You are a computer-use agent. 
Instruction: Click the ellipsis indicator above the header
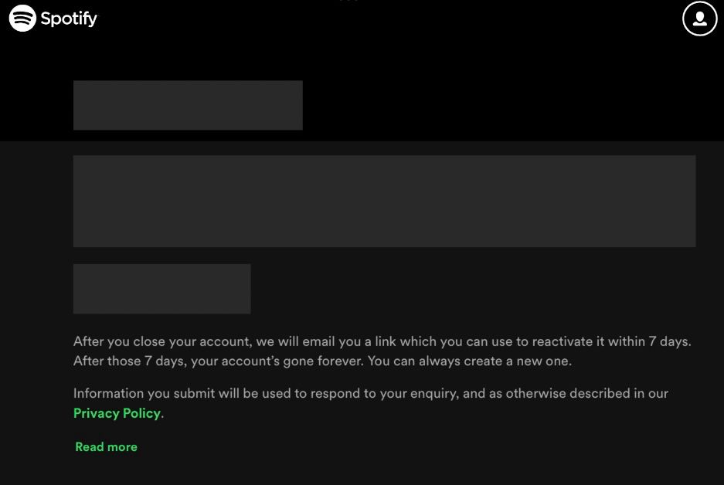348,2
